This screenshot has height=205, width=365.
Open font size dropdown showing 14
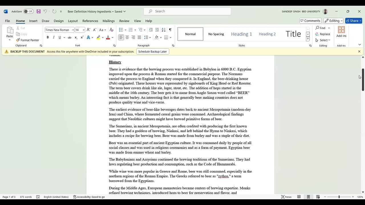pos(84,30)
